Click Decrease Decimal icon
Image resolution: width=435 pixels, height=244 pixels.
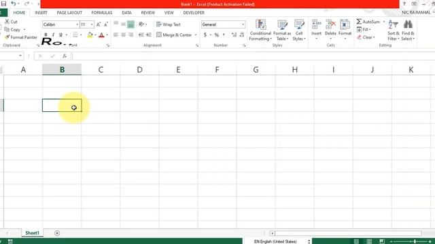(x=242, y=35)
